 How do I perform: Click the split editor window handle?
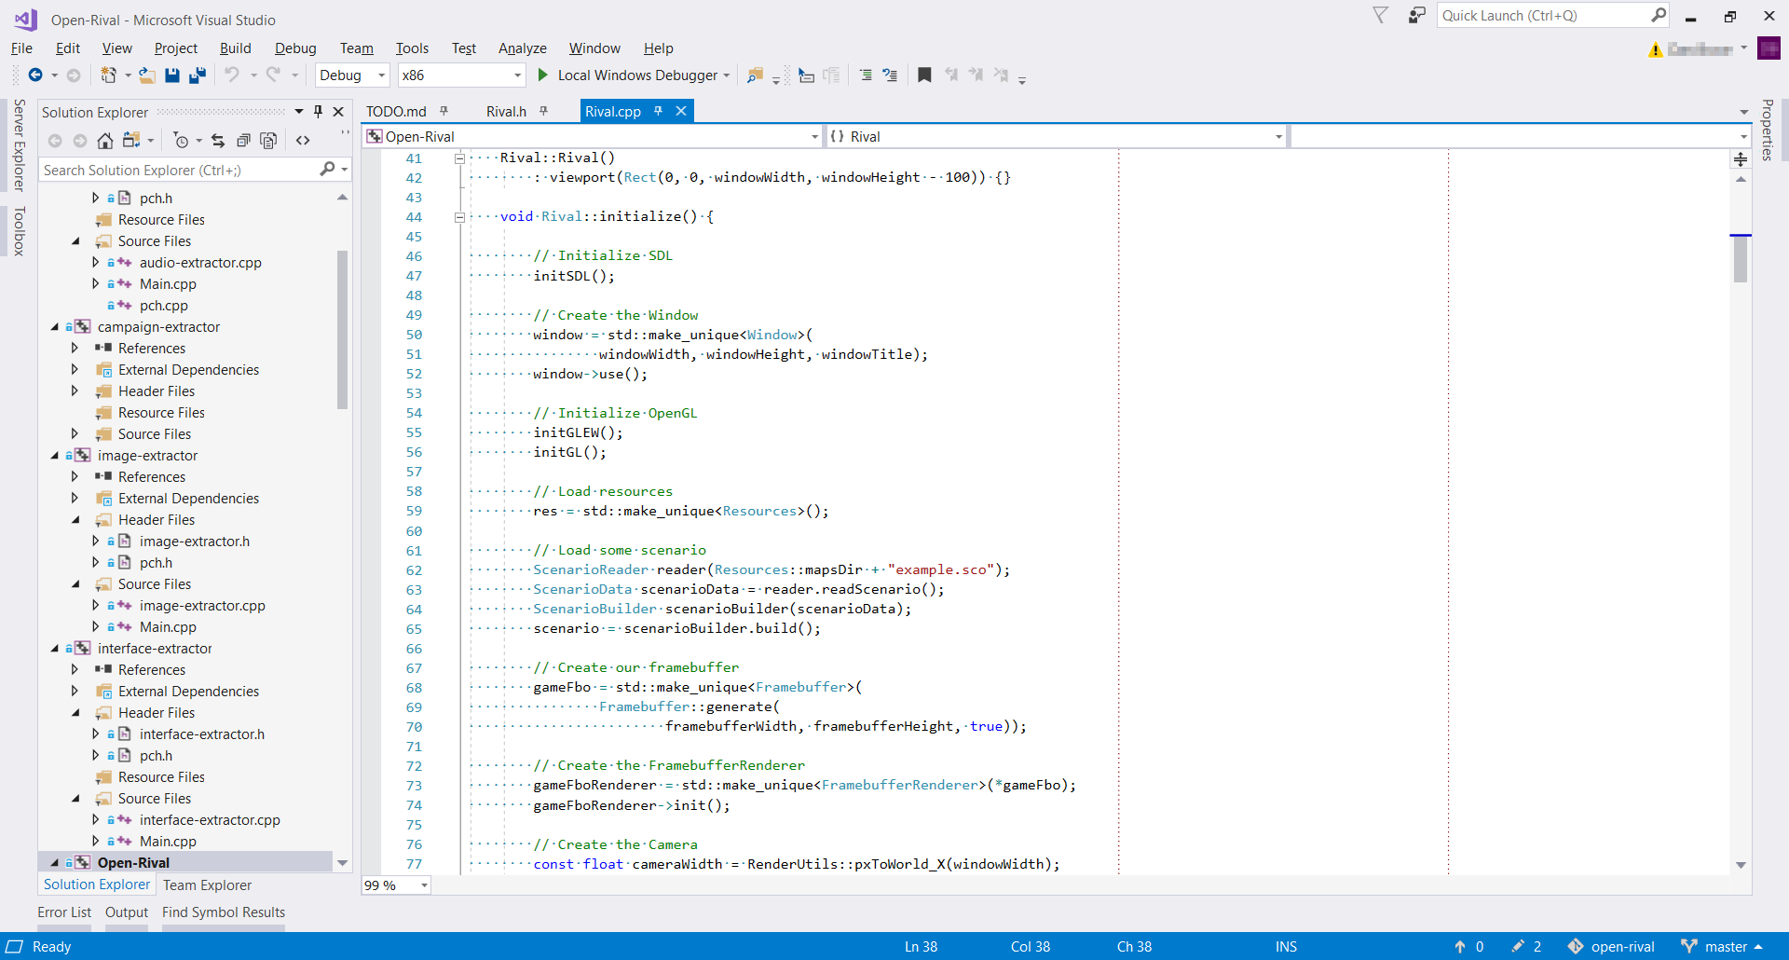click(x=1741, y=159)
